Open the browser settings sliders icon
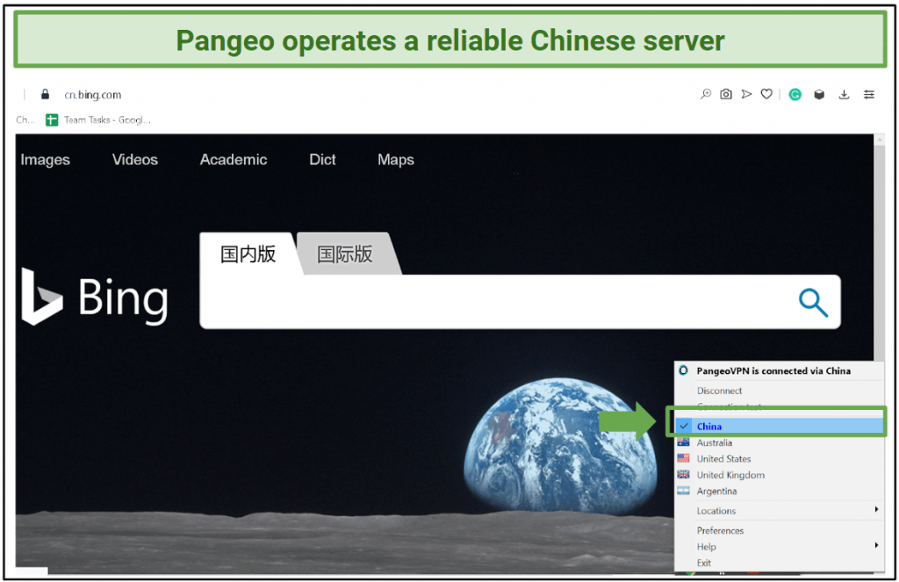The width and height of the screenshot is (899, 582). click(x=868, y=94)
